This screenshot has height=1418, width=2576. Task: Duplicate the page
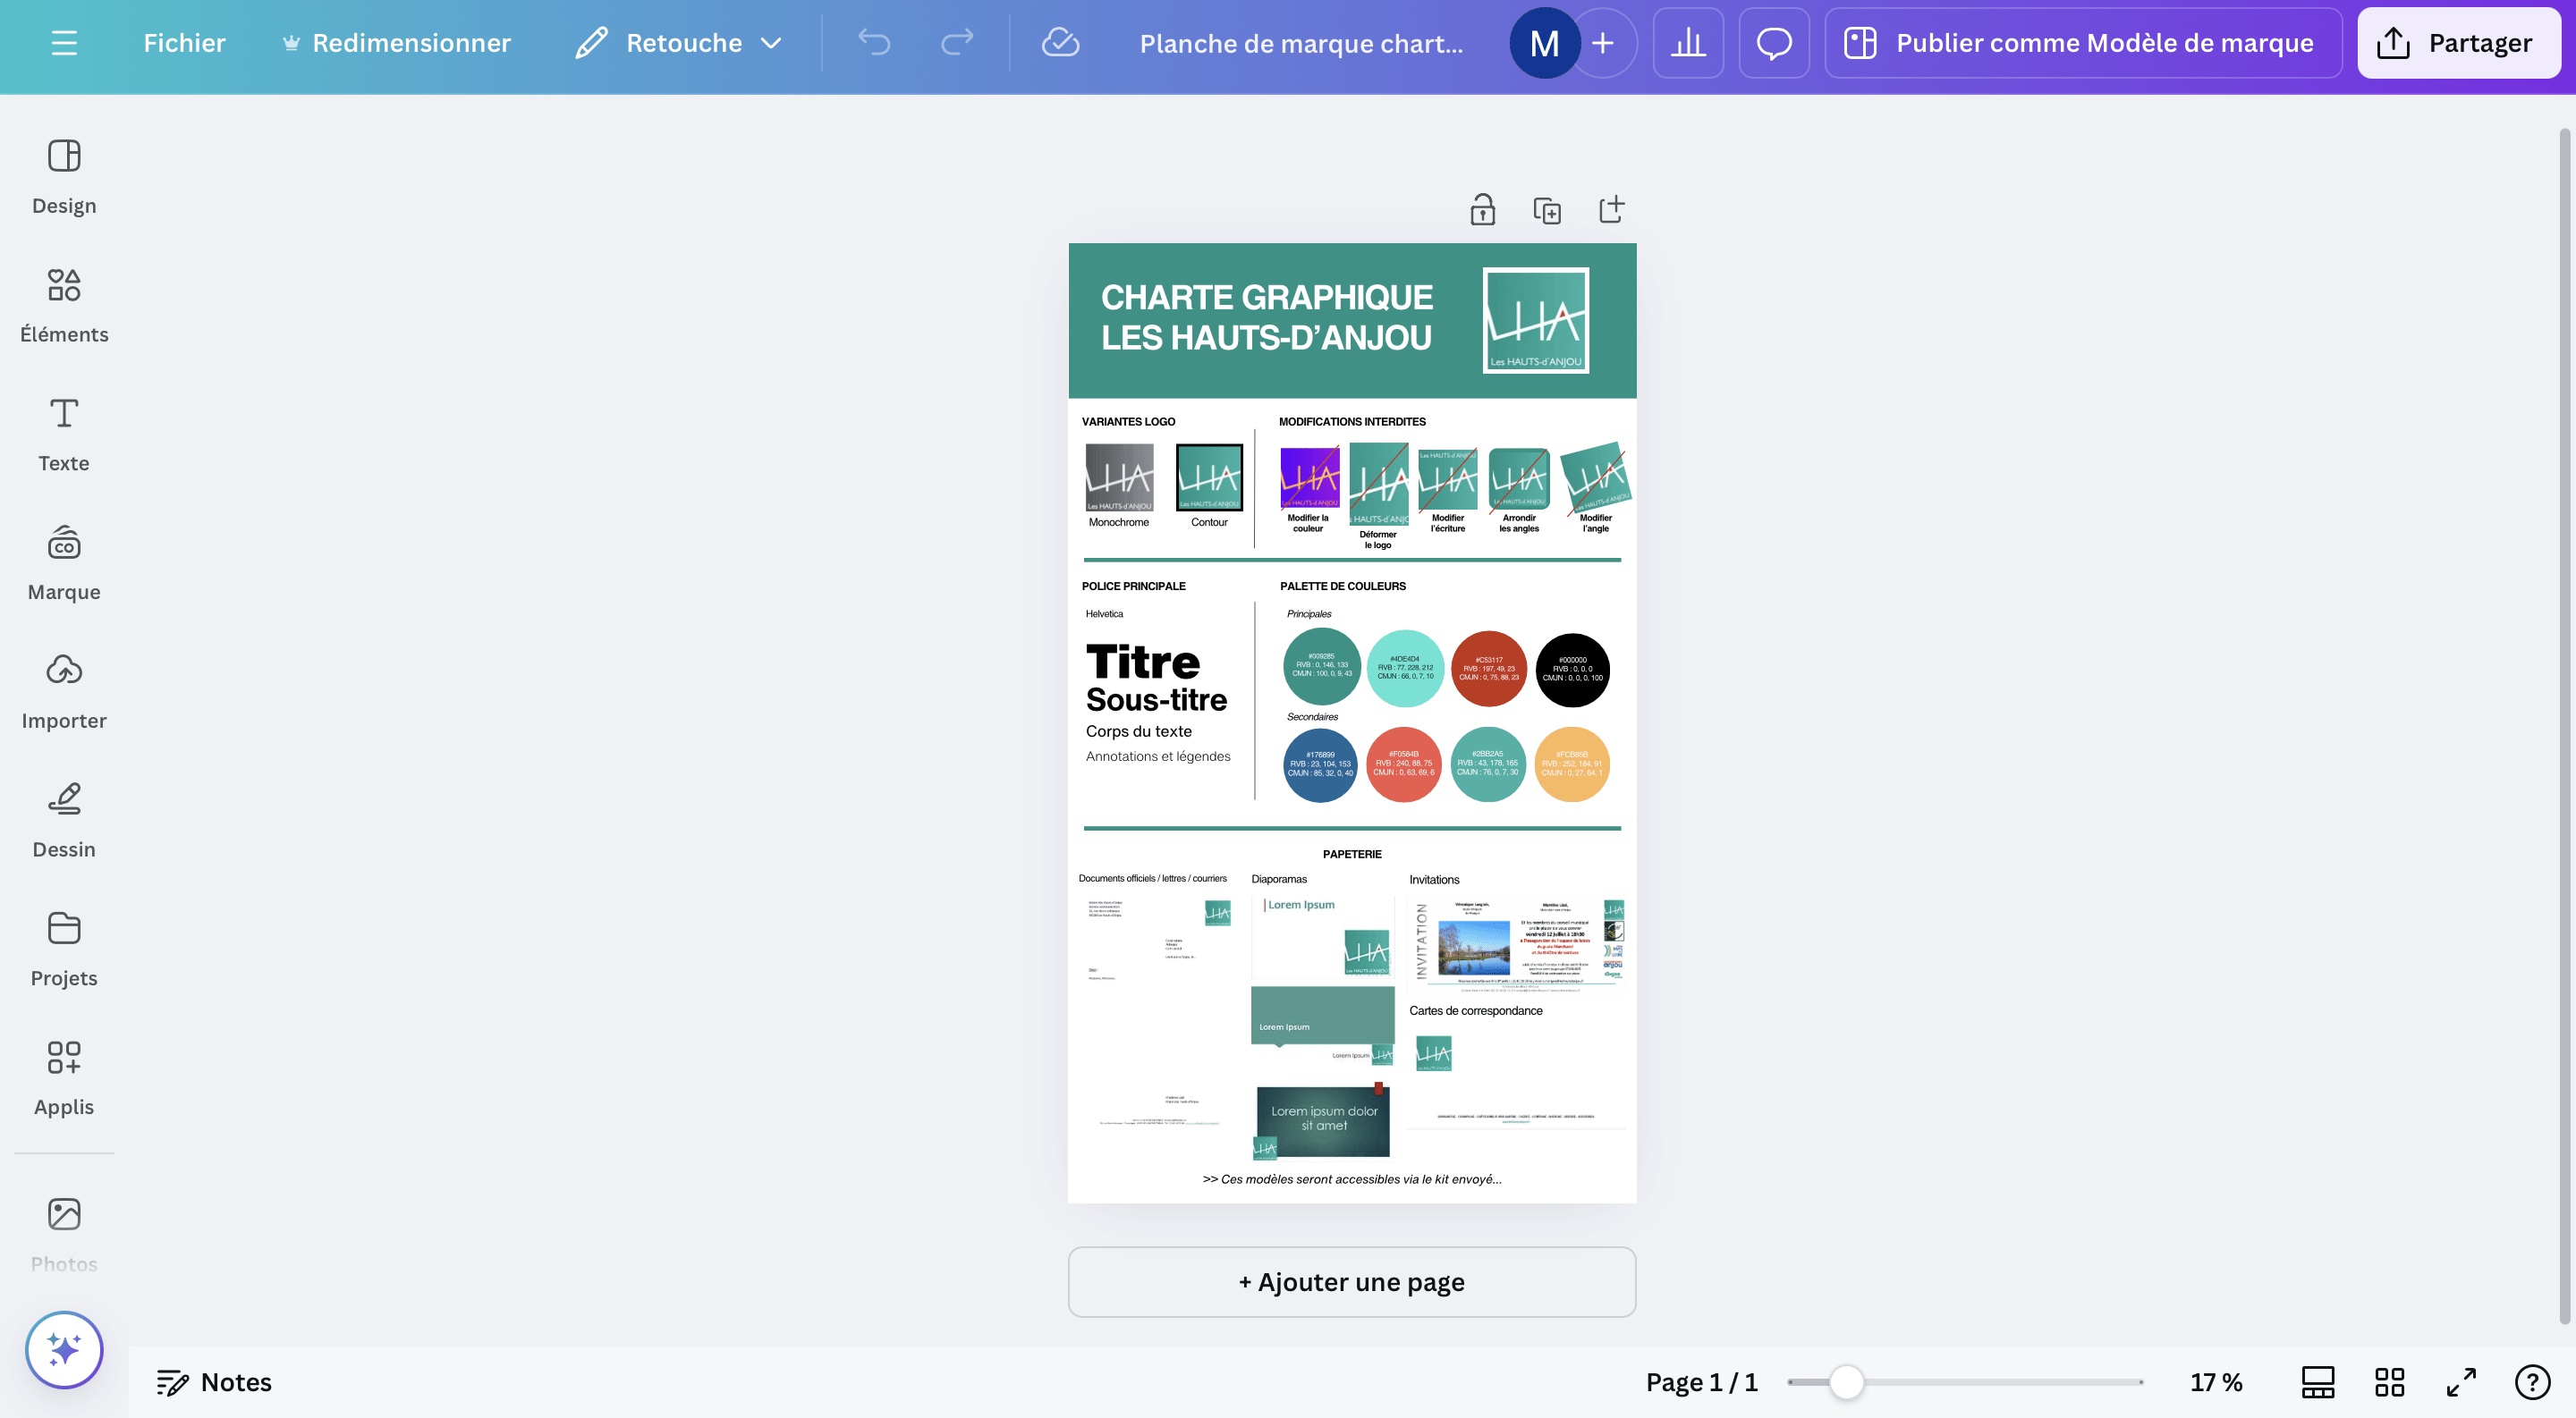pyautogui.click(x=1547, y=210)
